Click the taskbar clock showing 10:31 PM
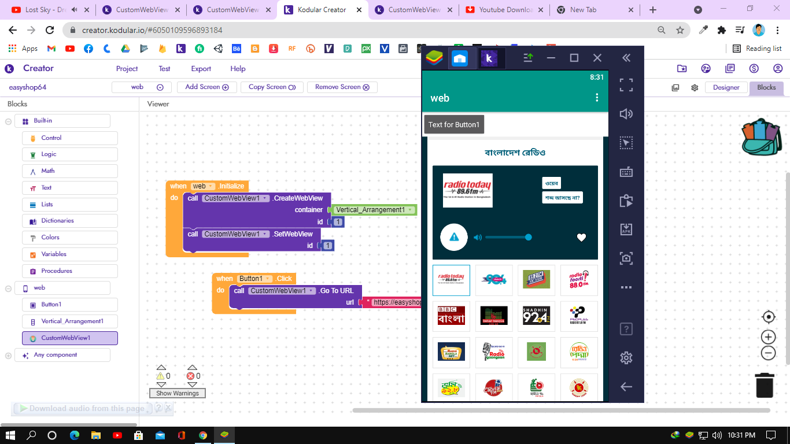The height and width of the screenshot is (444, 790). click(741, 435)
